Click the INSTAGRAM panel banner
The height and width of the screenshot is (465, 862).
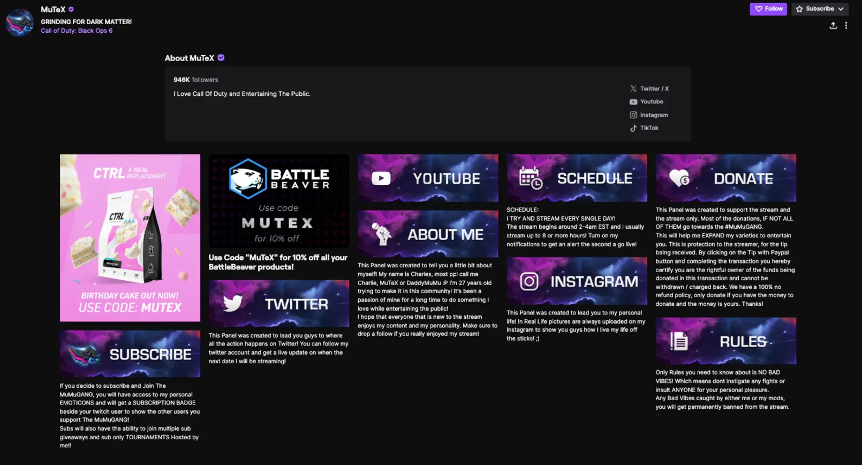pyautogui.click(x=577, y=281)
